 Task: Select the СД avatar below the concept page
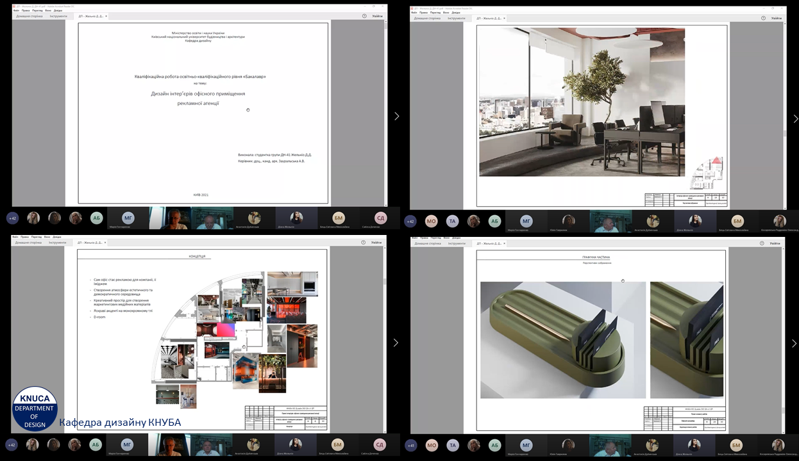[380, 445]
